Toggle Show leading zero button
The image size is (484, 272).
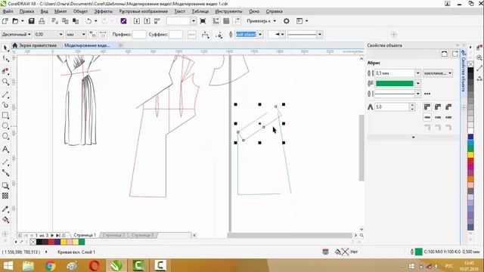point(103,35)
